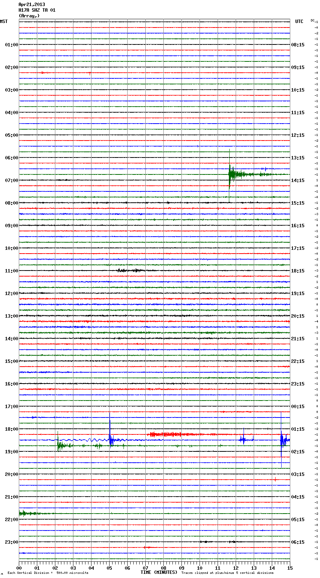Click the 06:15 UTC time label
The height and width of the screenshot is (578, 320).
(298, 542)
